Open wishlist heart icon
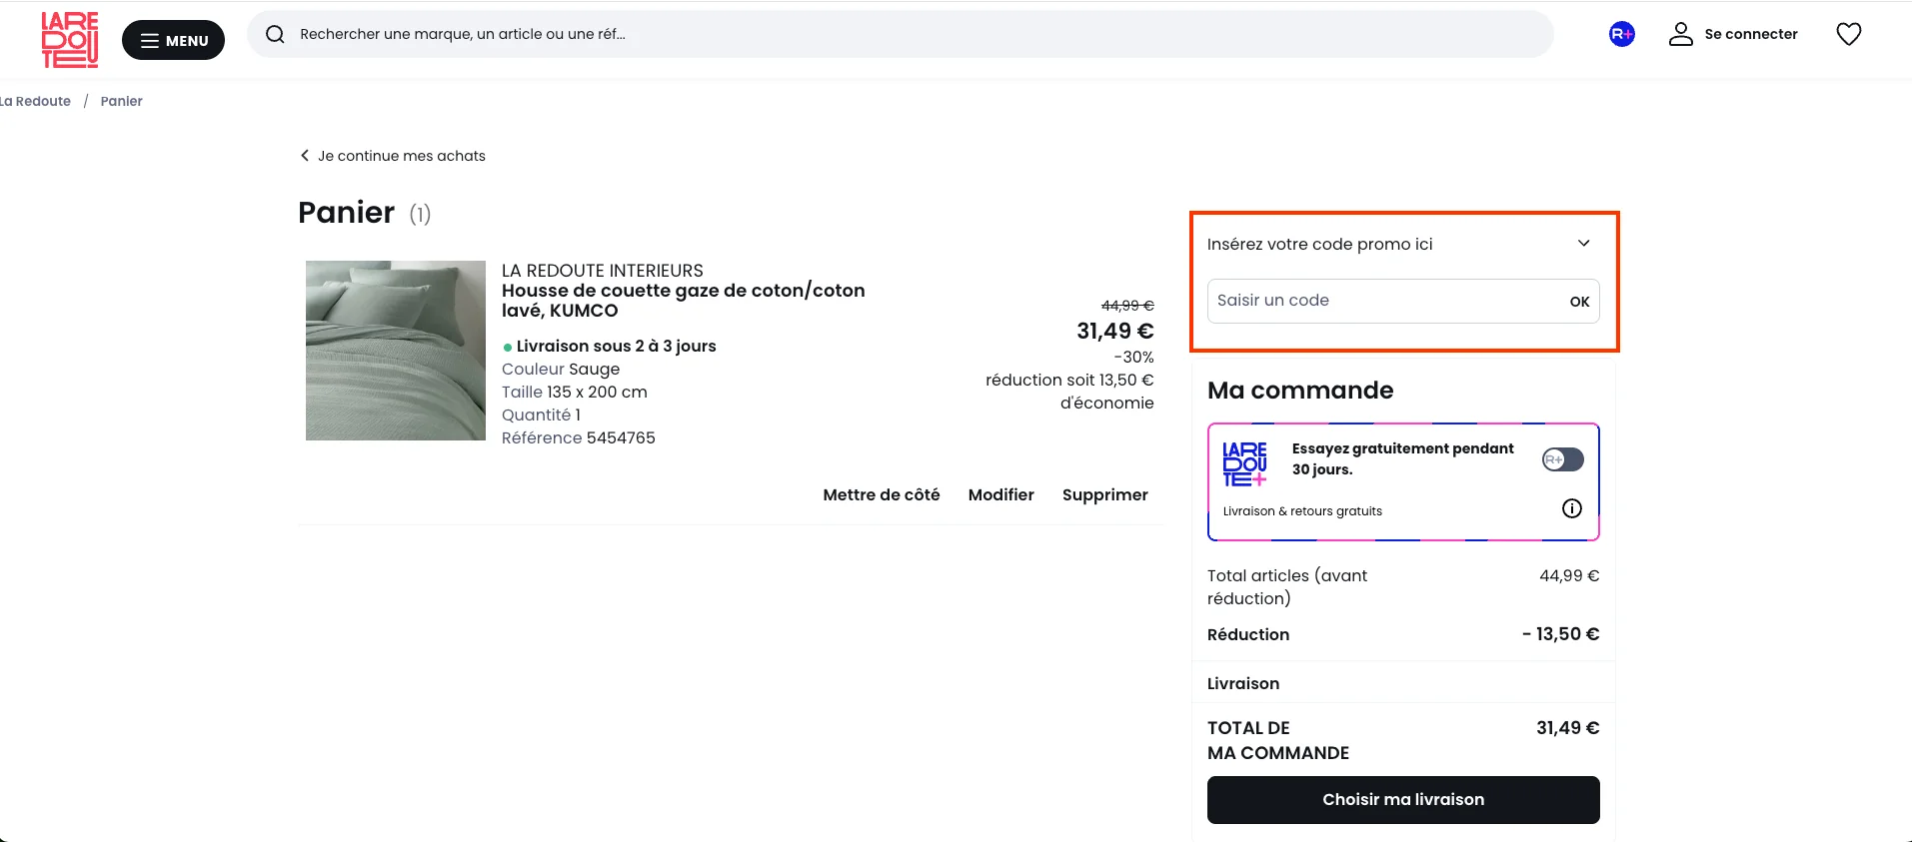Image resolution: width=1912 pixels, height=842 pixels. click(1849, 34)
